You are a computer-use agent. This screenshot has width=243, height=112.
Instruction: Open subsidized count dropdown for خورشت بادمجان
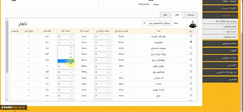102,48
